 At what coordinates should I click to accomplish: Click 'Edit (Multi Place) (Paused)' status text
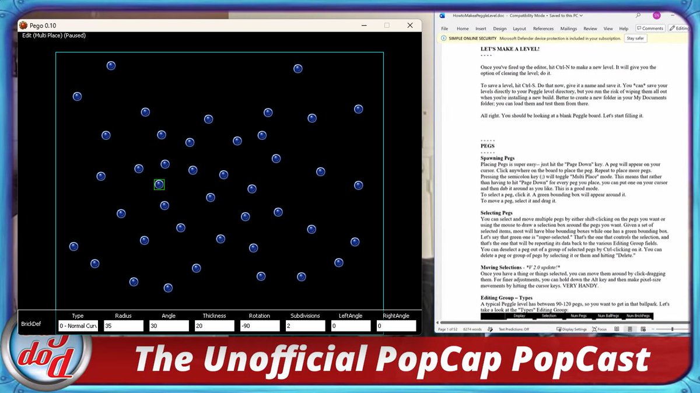[x=54, y=36]
